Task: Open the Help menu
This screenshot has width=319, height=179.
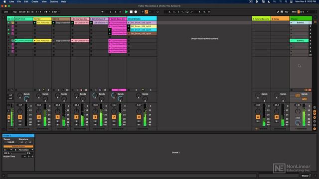Action: click(63, 1)
